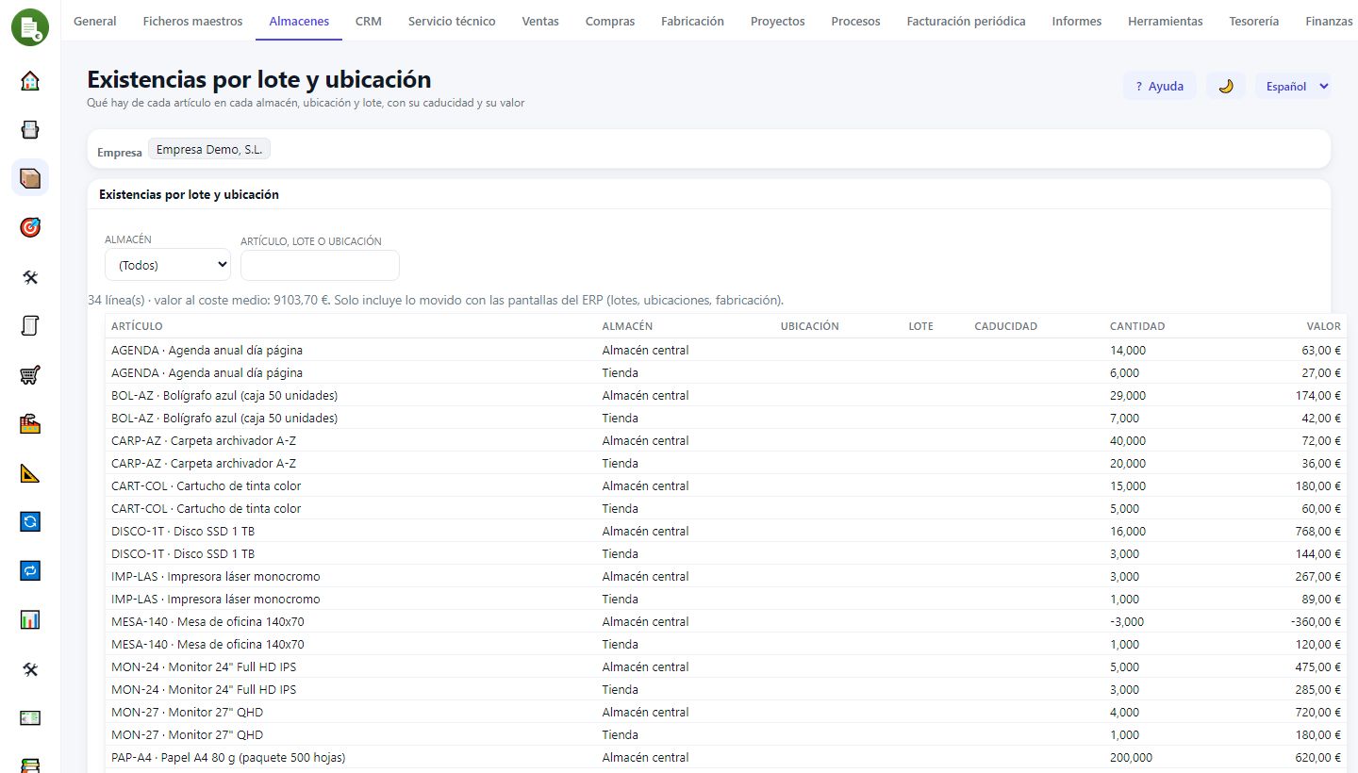Open the paper scroll sales icon

[x=30, y=326]
